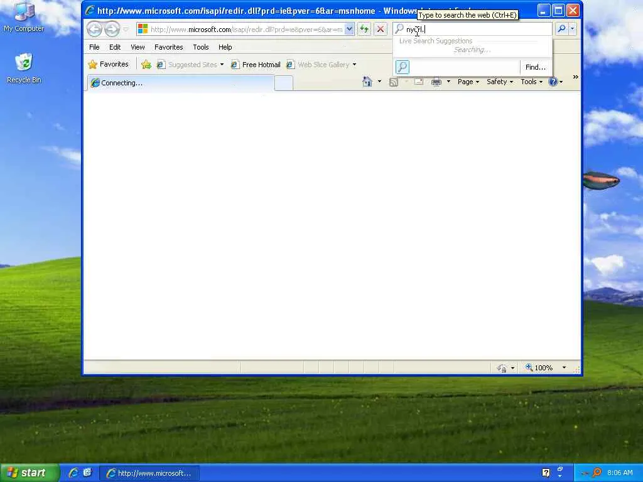Screen dimensions: 643x482
Task: Click the Find... button in search dropdown
Action: (x=536, y=67)
